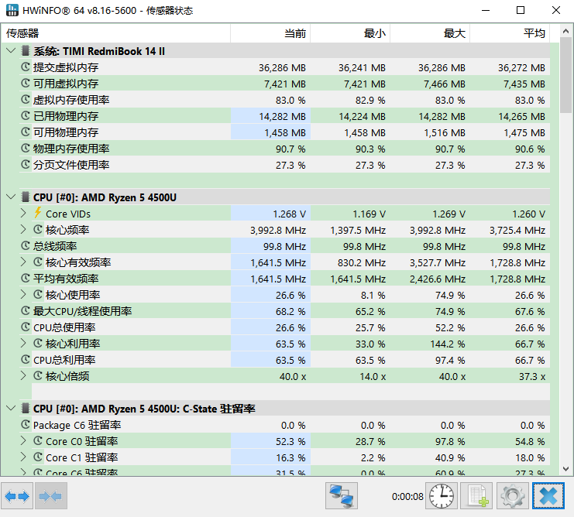The width and height of the screenshot is (574, 517).
Task: Select the 核心利用率 maximum value 144.2 %
Action: coord(446,344)
